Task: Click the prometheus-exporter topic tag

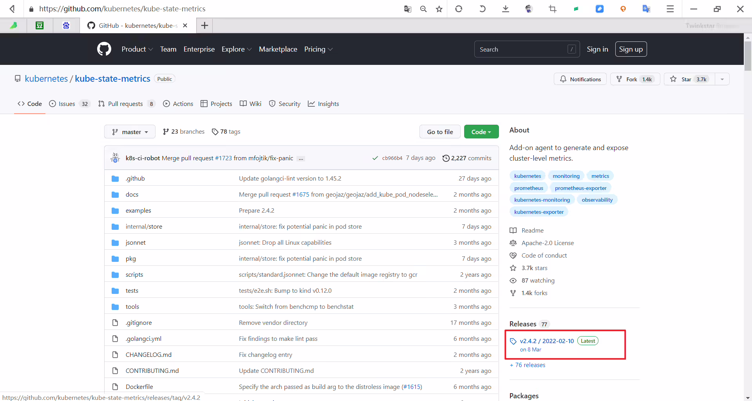Action: click(580, 188)
